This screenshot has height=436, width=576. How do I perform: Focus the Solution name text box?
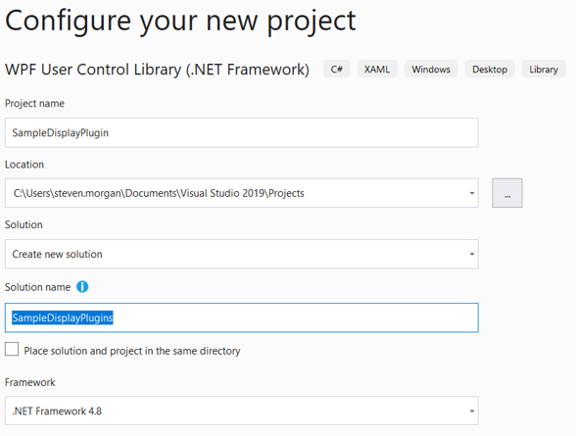click(x=242, y=317)
